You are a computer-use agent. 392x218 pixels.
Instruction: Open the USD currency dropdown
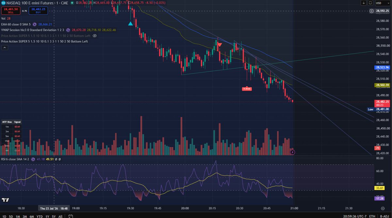point(383,3)
